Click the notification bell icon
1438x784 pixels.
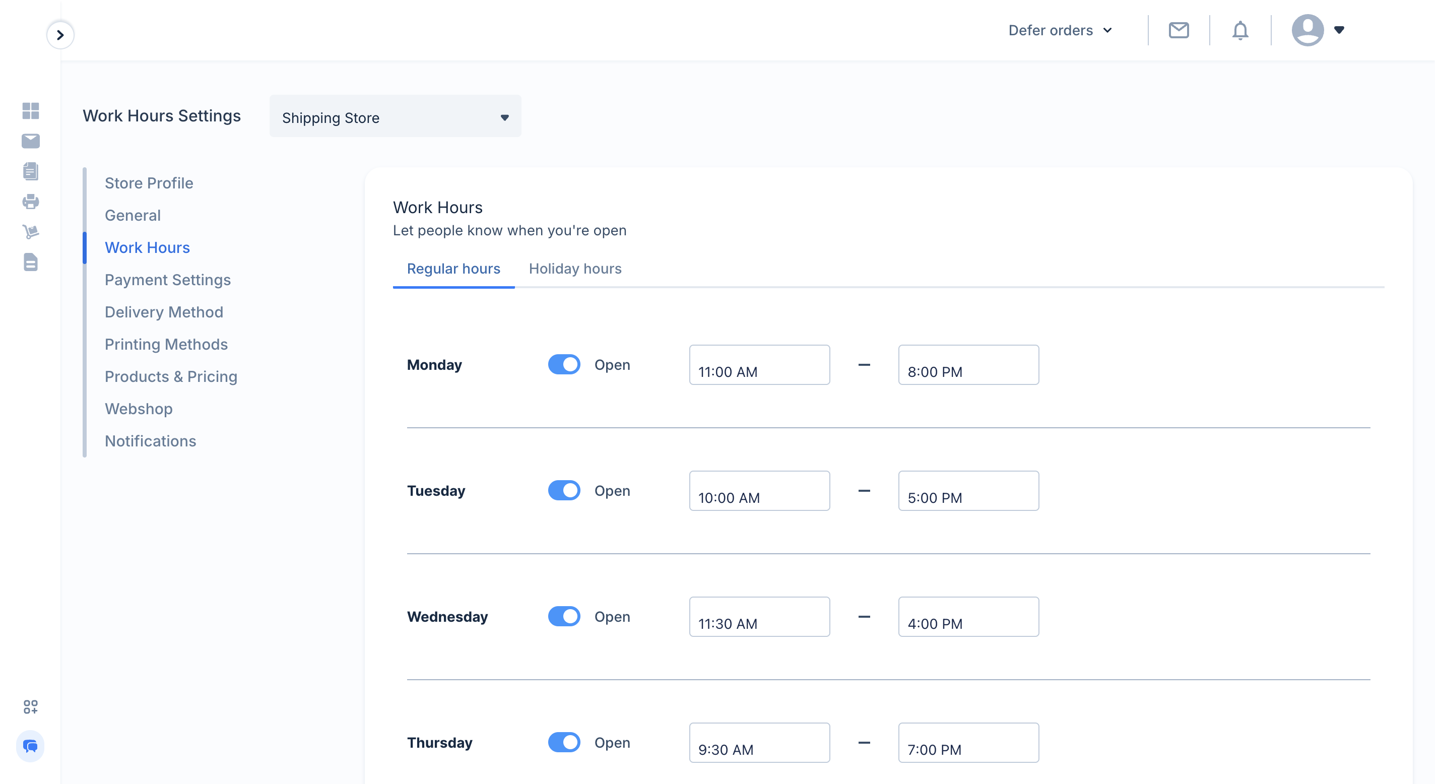[x=1240, y=30]
